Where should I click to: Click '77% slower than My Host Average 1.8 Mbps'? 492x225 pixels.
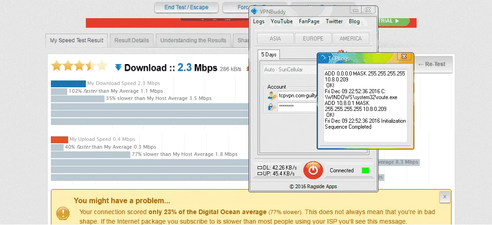(x=184, y=155)
